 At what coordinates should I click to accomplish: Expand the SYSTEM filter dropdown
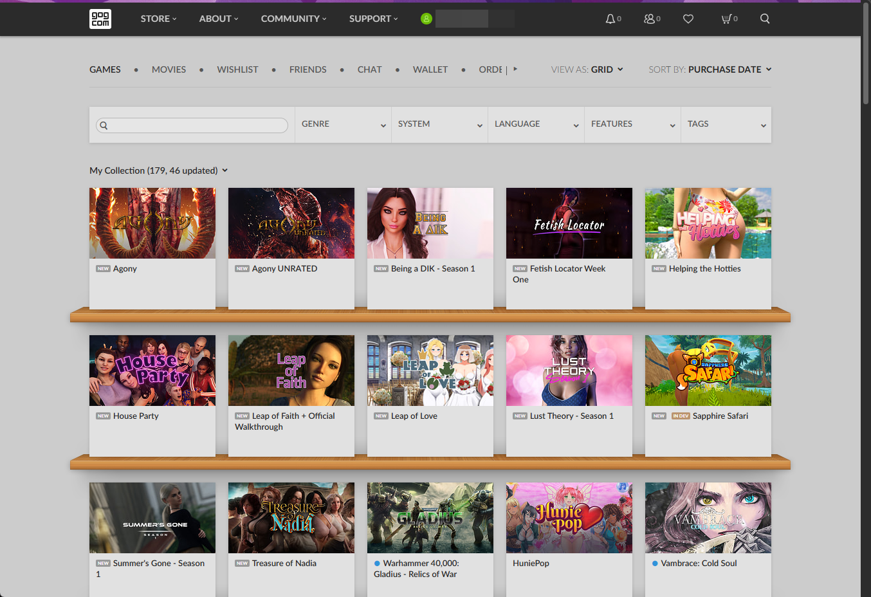[439, 124]
